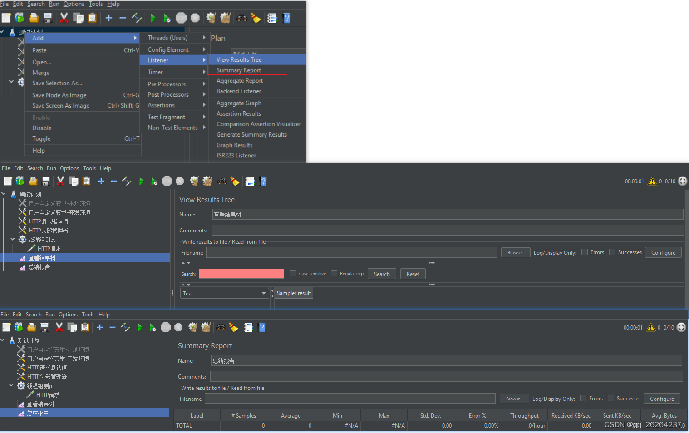
Task: Enable the Regular exp. checkbox
Action: 334,273
